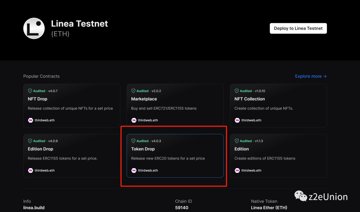
Task: Click the linea.build info link
Action: 34,208
